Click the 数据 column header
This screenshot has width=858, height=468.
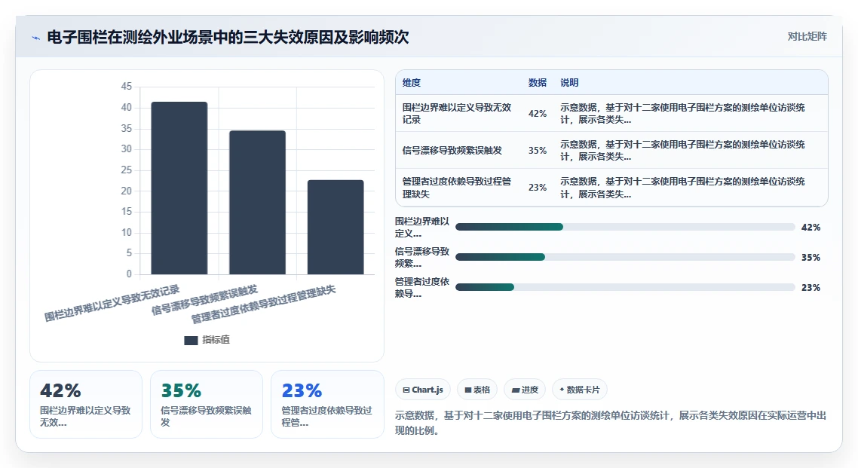pyautogui.click(x=538, y=83)
